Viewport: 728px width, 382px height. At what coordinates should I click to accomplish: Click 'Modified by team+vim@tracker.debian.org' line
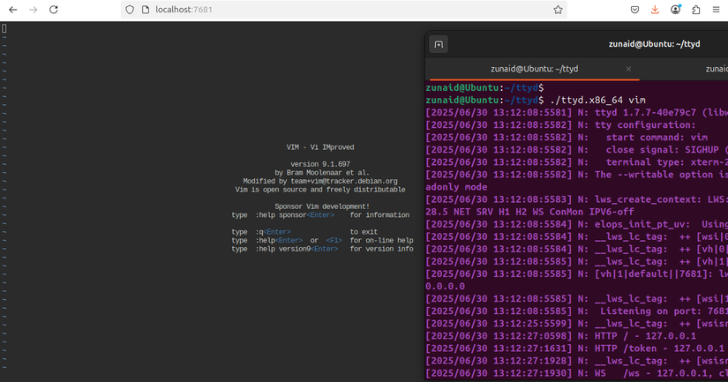(320, 181)
